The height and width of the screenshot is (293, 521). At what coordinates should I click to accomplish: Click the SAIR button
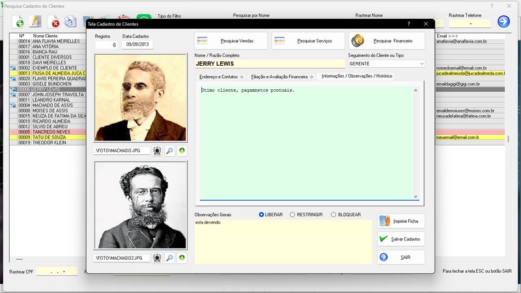coord(401,257)
